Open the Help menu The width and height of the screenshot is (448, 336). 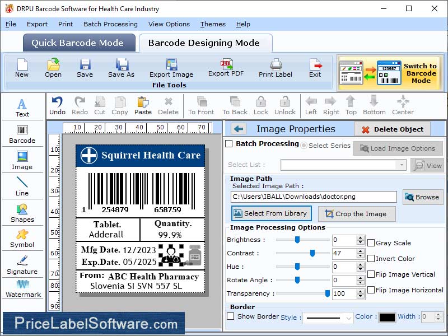point(243,24)
